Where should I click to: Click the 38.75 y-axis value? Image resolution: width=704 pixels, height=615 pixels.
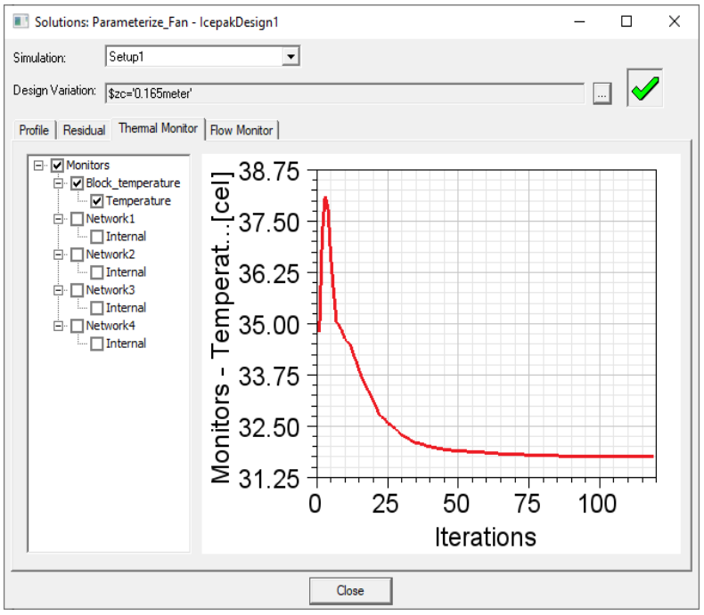coord(268,172)
